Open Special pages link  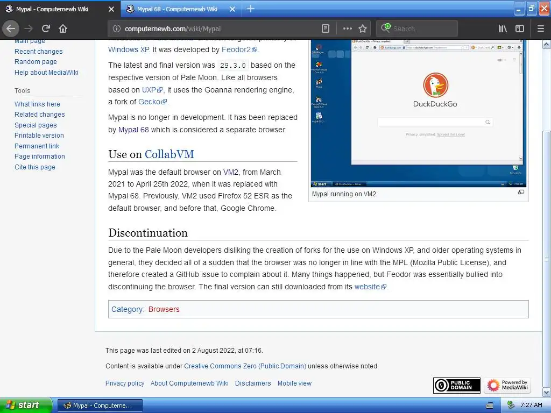click(x=36, y=125)
